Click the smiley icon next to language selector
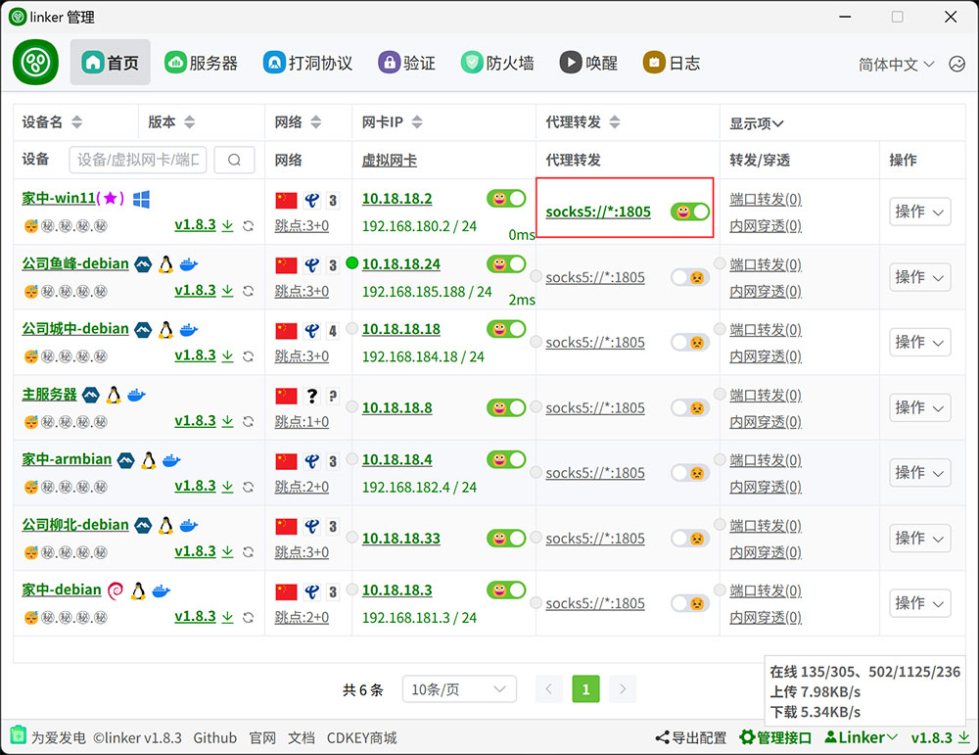Viewport: 979px width, 755px height. (956, 64)
